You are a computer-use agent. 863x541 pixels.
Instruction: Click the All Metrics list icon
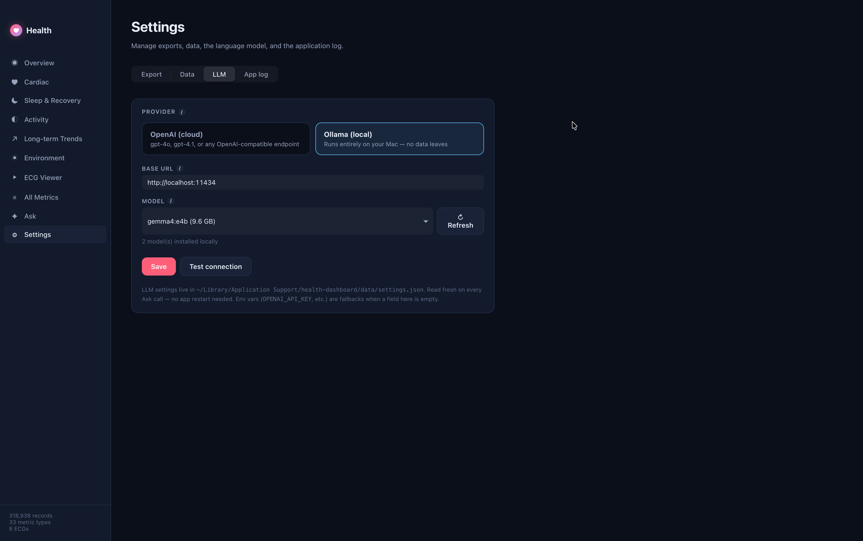pyautogui.click(x=15, y=197)
